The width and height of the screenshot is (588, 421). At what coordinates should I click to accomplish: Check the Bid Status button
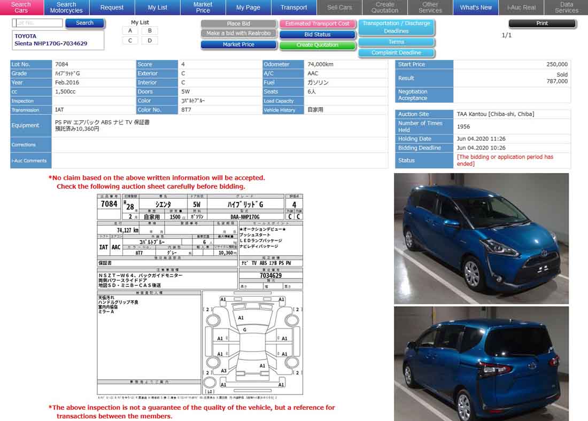(317, 35)
